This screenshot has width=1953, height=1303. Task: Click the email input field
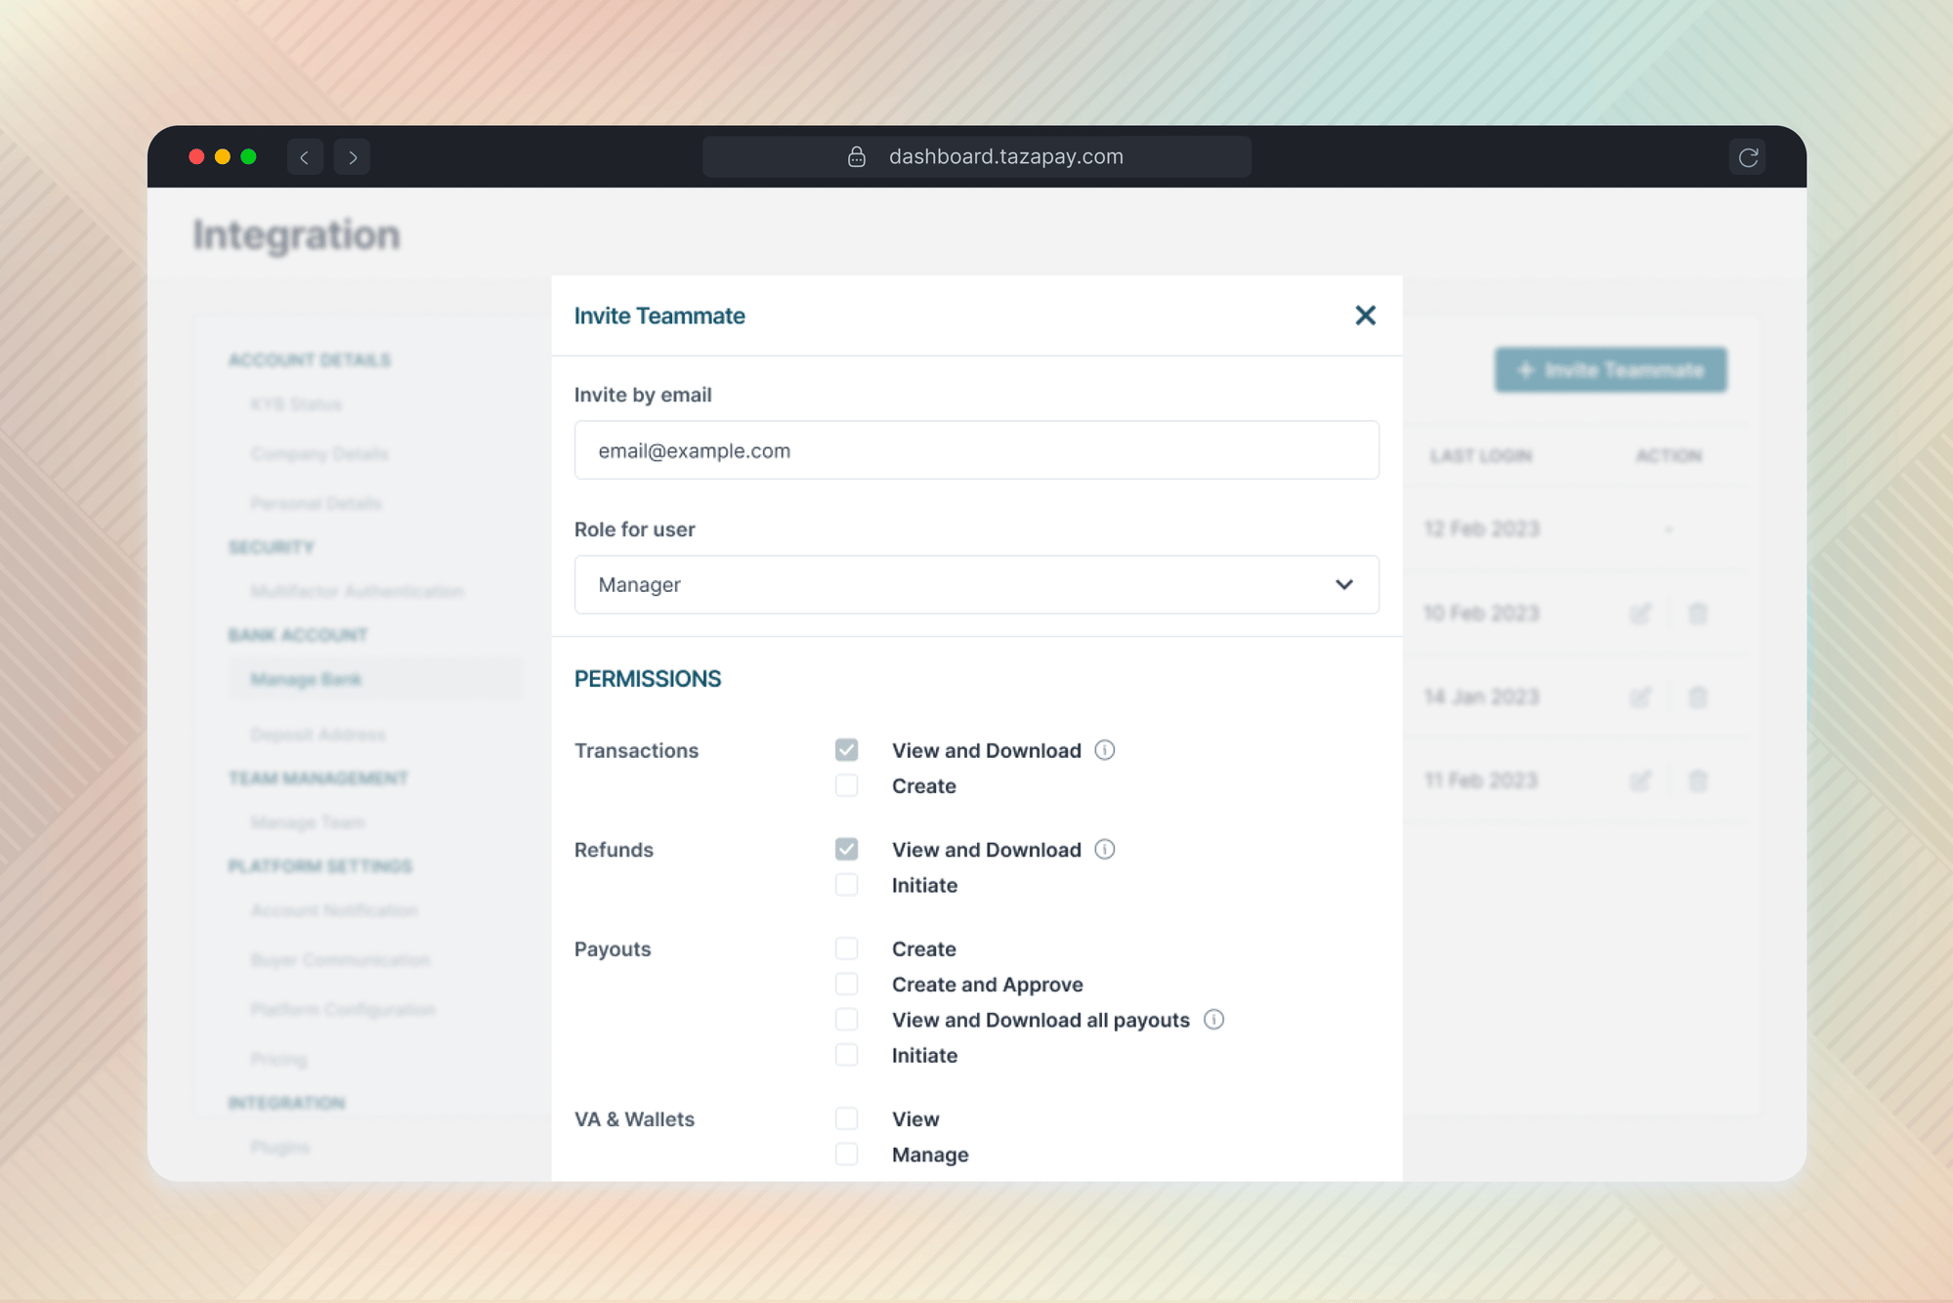point(976,450)
